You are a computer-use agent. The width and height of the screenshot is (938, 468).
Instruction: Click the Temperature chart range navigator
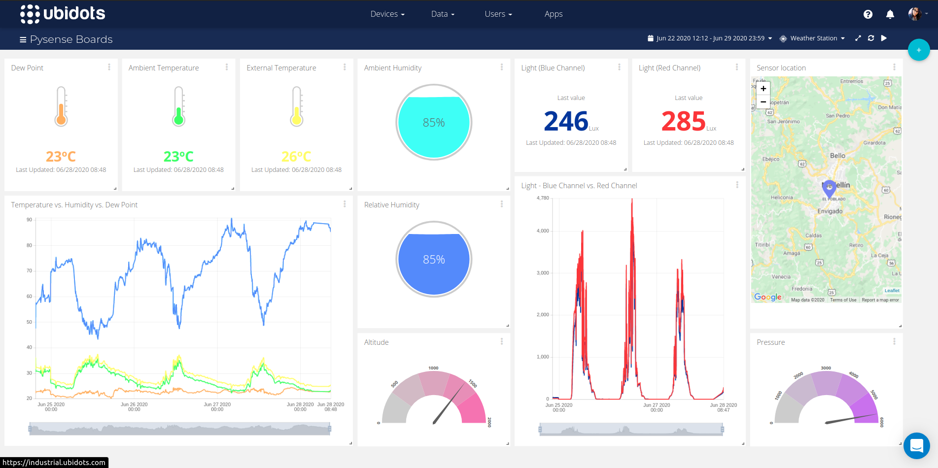coord(180,429)
